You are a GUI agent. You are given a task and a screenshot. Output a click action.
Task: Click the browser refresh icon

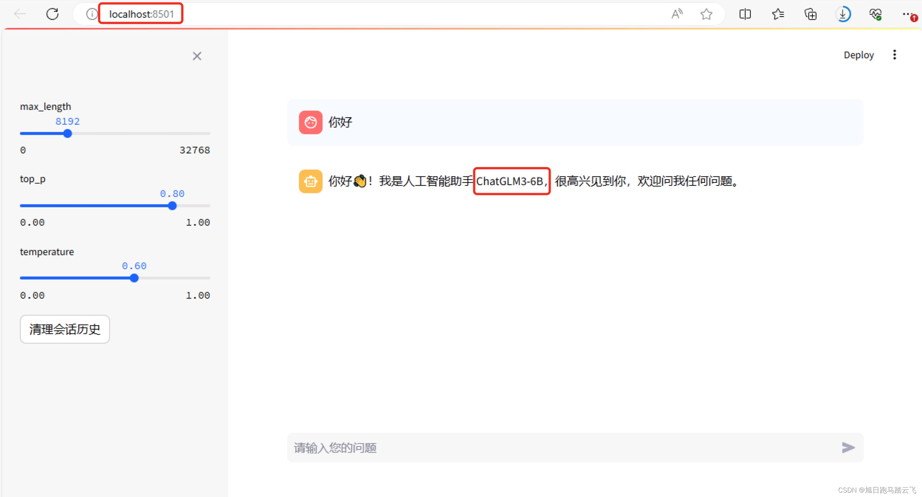[52, 14]
